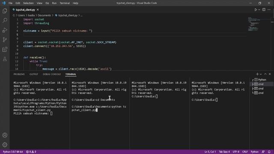Viewport: 274px width, 154px height.
Task: Open the Source Control view
Action: (x=5, y=40)
